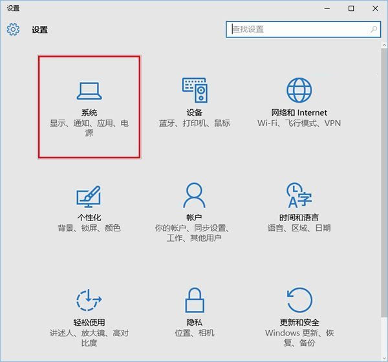Click the text 显示、通知、应用、电源

tap(89, 128)
